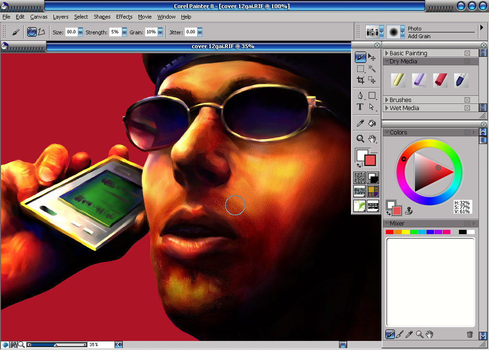Collapse the Dry Media palette
The image size is (489, 350).
point(387,61)
